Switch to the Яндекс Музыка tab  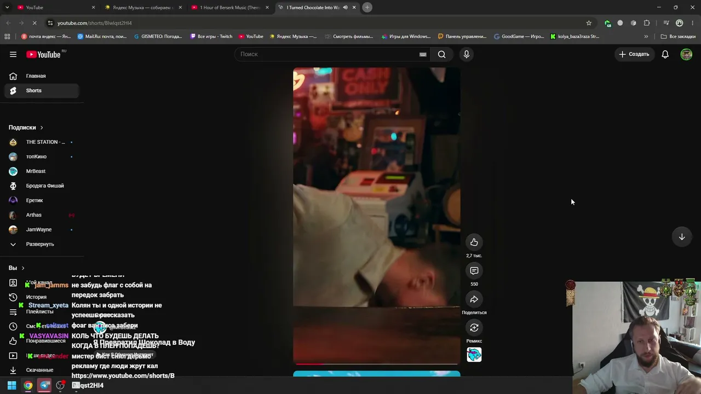click(x=143, y=8)
